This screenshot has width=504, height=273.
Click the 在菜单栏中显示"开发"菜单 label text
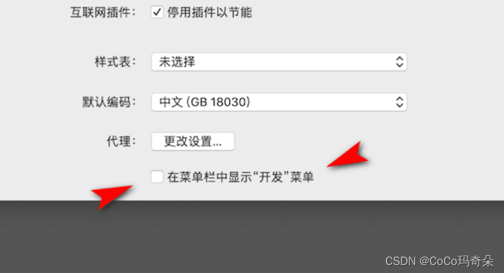pyautogui.click(x=240, y=177)
